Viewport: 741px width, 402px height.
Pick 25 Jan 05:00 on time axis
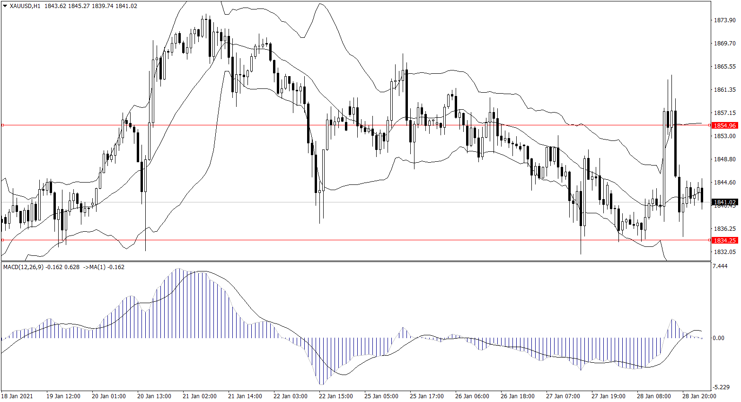(x=381, y=396)
